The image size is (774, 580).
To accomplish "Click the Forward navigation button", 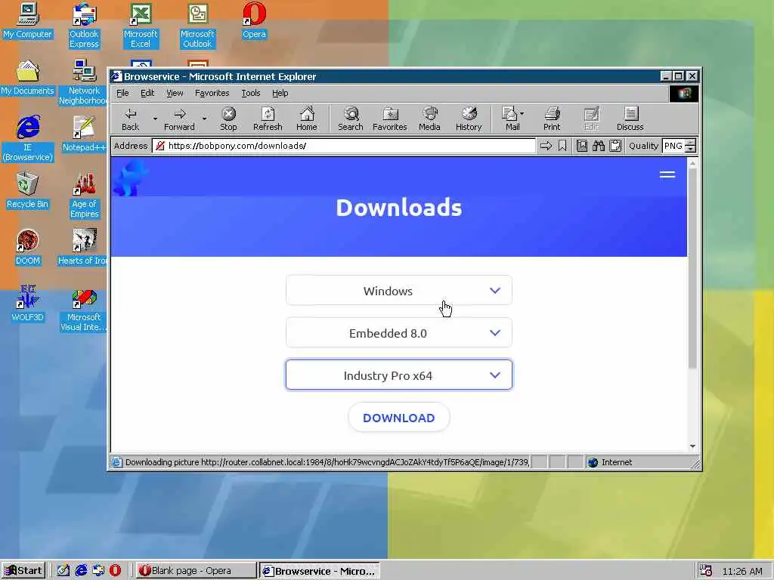I will [179, 119].
